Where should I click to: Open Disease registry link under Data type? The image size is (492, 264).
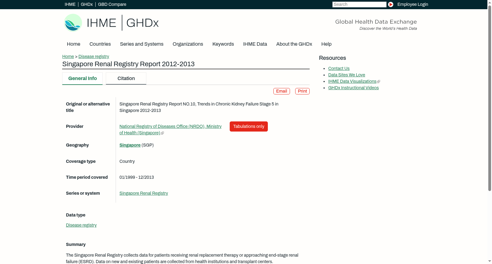pyautogui.click(x=81, y=225)
